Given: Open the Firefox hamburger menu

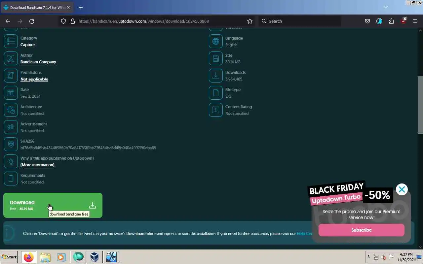Looking at the screenshot, I should 415,21.
